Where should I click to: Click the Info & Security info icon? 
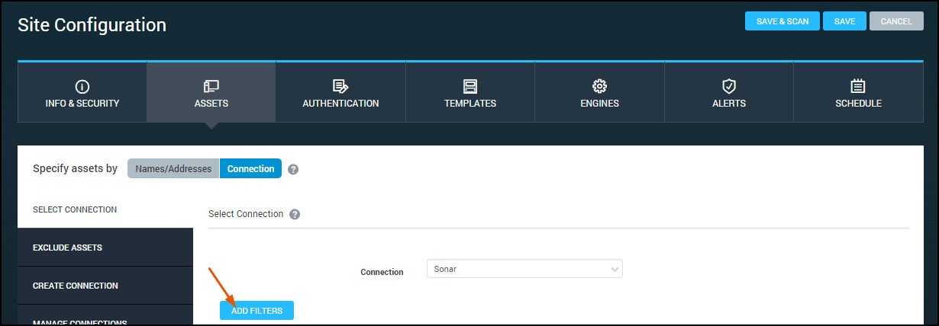82,86
